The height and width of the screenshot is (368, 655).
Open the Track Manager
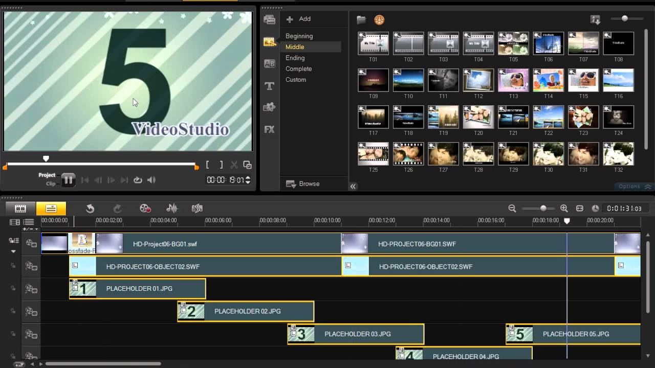coord(15,222)
